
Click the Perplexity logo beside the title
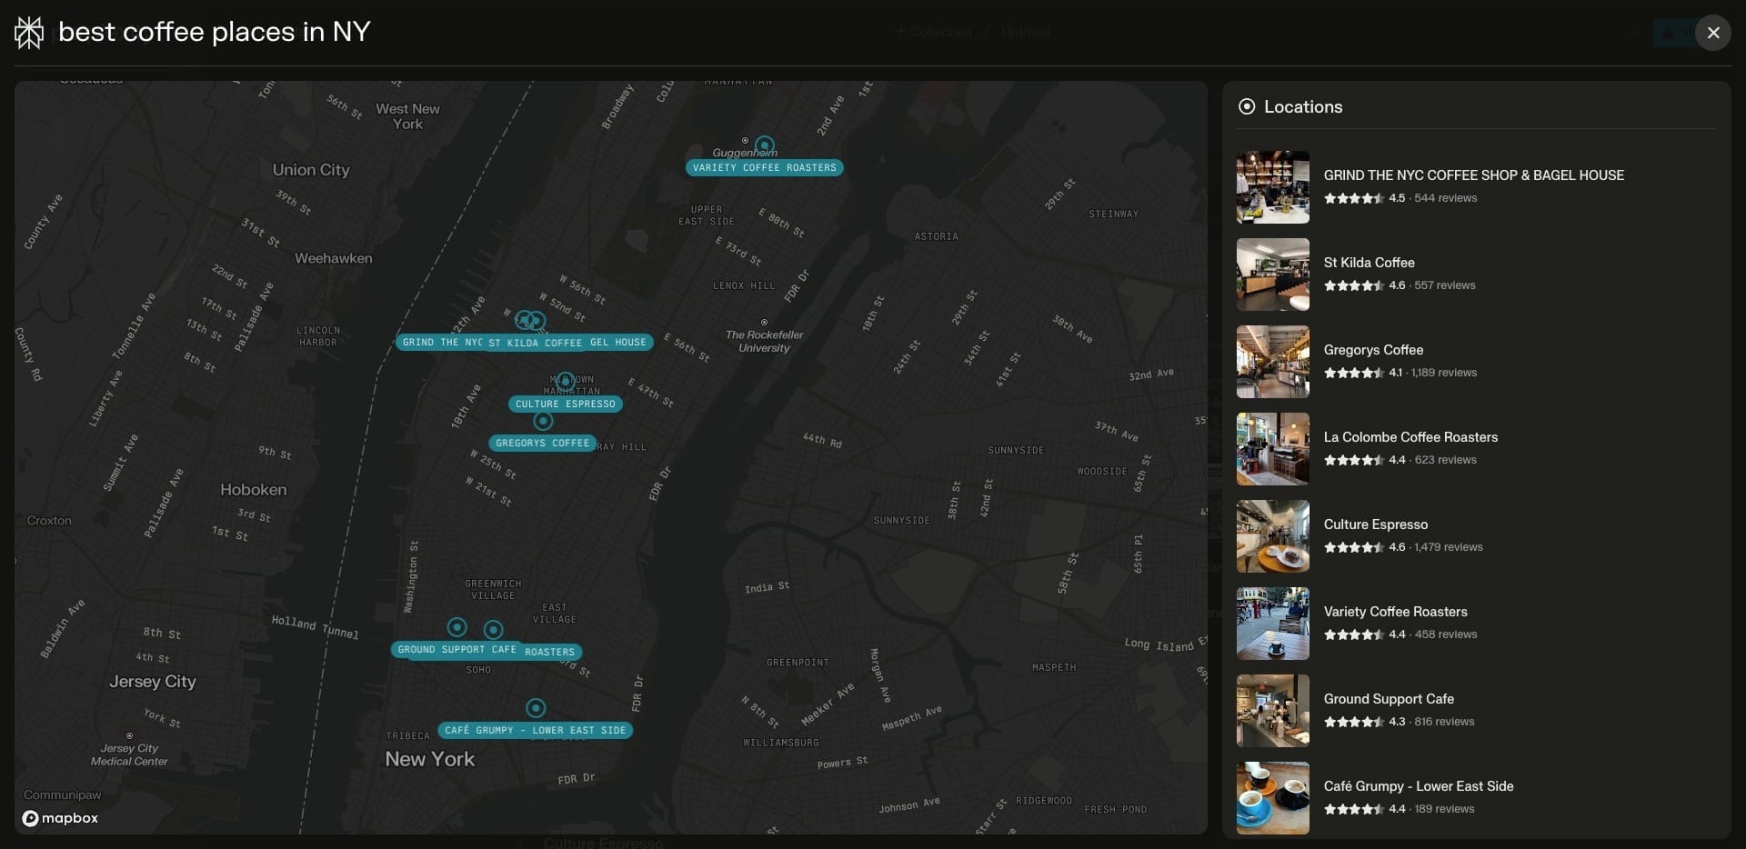[29, 33]
